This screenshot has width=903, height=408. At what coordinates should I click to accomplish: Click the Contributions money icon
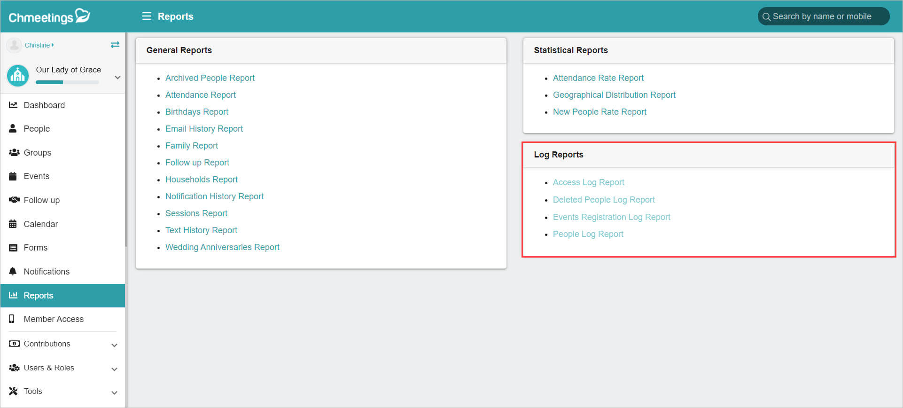(x=14, y=344)
